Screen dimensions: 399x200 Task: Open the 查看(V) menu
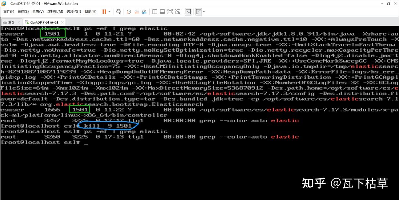click(x=38, y=11)
